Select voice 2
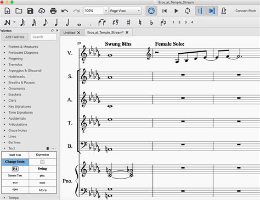This screenshot has width=260, height=200. pyautogui.click(x=179, y=22)
